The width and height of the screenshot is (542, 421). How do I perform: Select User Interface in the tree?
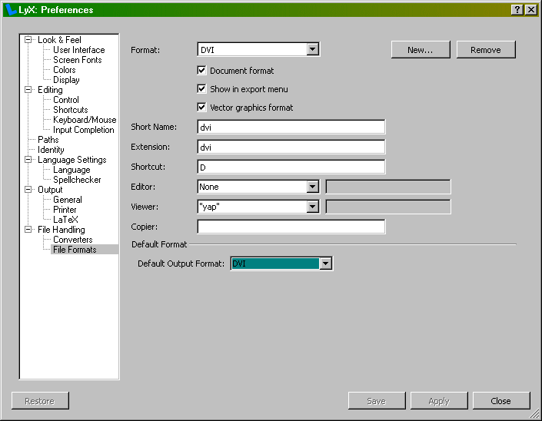coord(79,50)
